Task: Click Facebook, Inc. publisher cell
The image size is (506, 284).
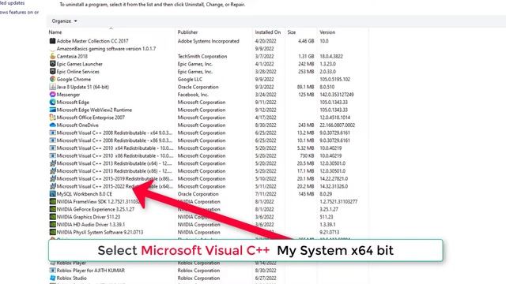Action: 193,95
